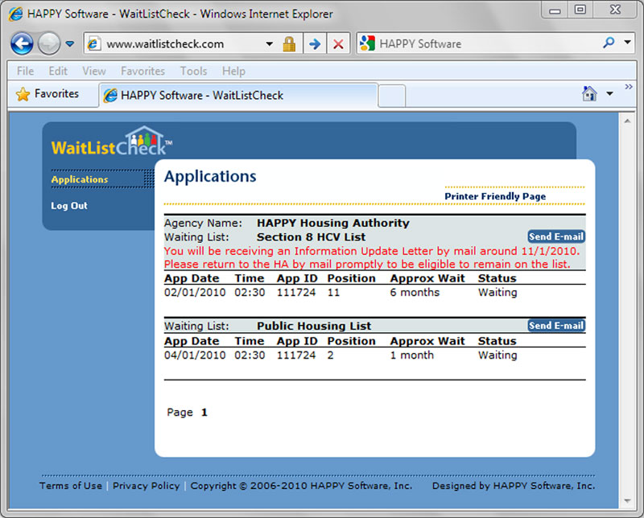Expand the Home button dropdown arrow
Screen dimensions: 644x518
click(x=609, y=94)
